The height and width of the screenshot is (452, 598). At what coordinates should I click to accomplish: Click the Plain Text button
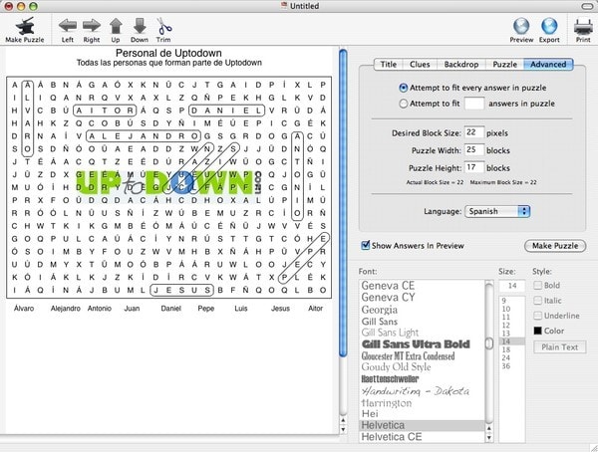(x=559, y=346)
